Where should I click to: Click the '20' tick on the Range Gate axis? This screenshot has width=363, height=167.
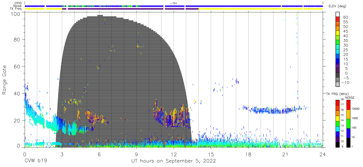(x=17, y=120)
